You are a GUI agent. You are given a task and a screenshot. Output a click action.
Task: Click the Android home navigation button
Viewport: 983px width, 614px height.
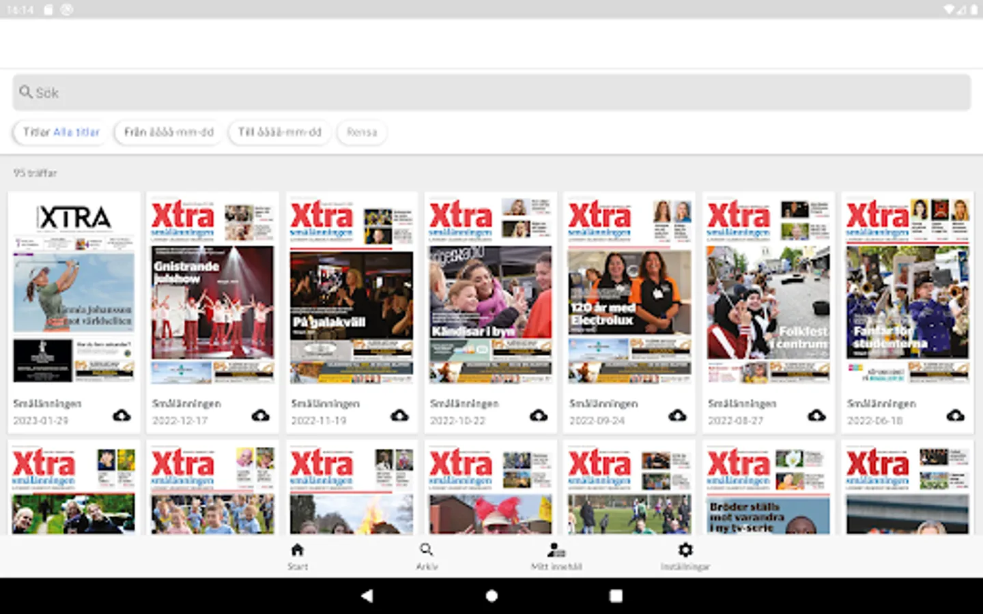pos(491,596)
